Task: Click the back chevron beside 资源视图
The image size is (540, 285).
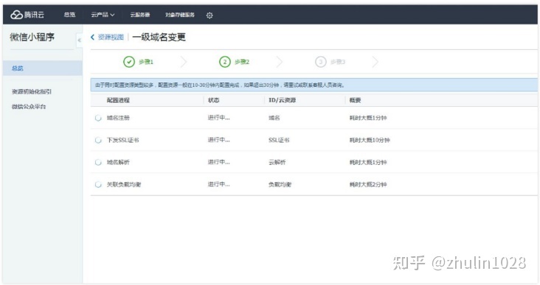Action: 92,37
